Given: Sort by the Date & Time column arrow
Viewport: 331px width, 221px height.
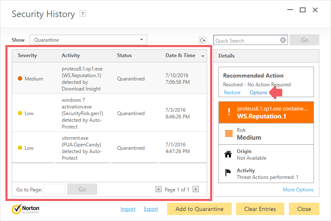Looking at the screenshot, I should (203, 56).
